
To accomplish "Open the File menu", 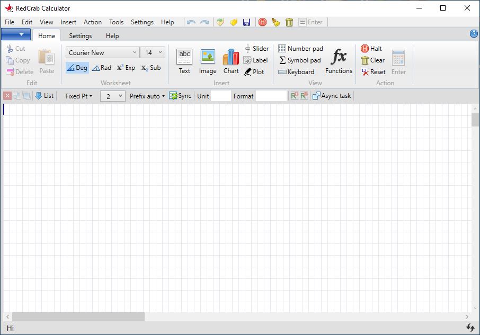I will (x=10, y=22).
